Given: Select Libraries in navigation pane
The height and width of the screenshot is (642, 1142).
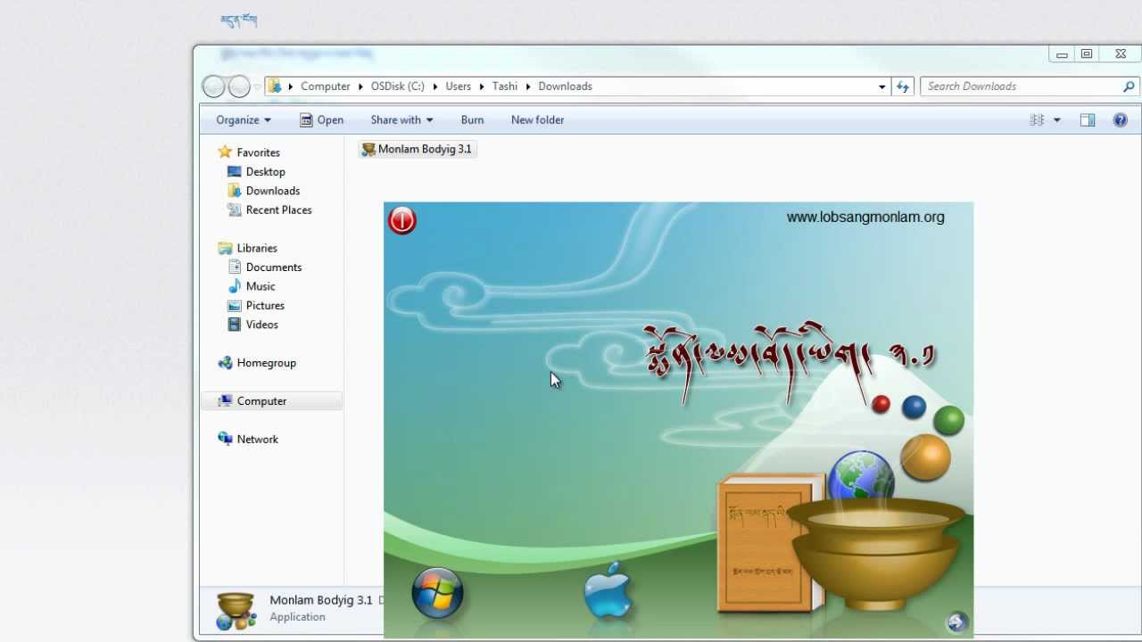Looking at the screenshot, I should 257,248.
